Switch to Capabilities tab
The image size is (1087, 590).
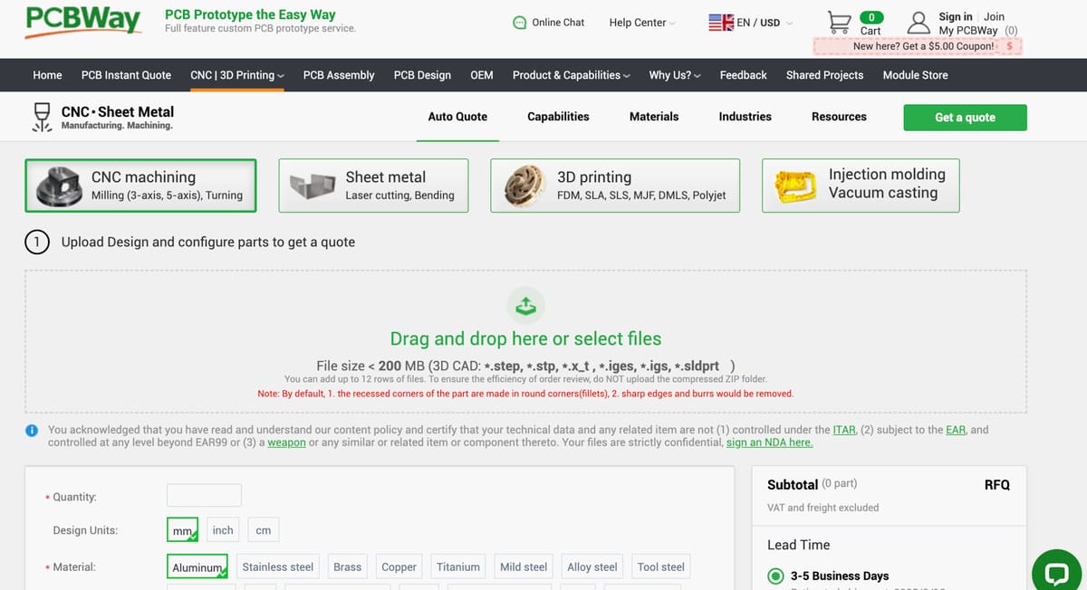coord(558,117)
